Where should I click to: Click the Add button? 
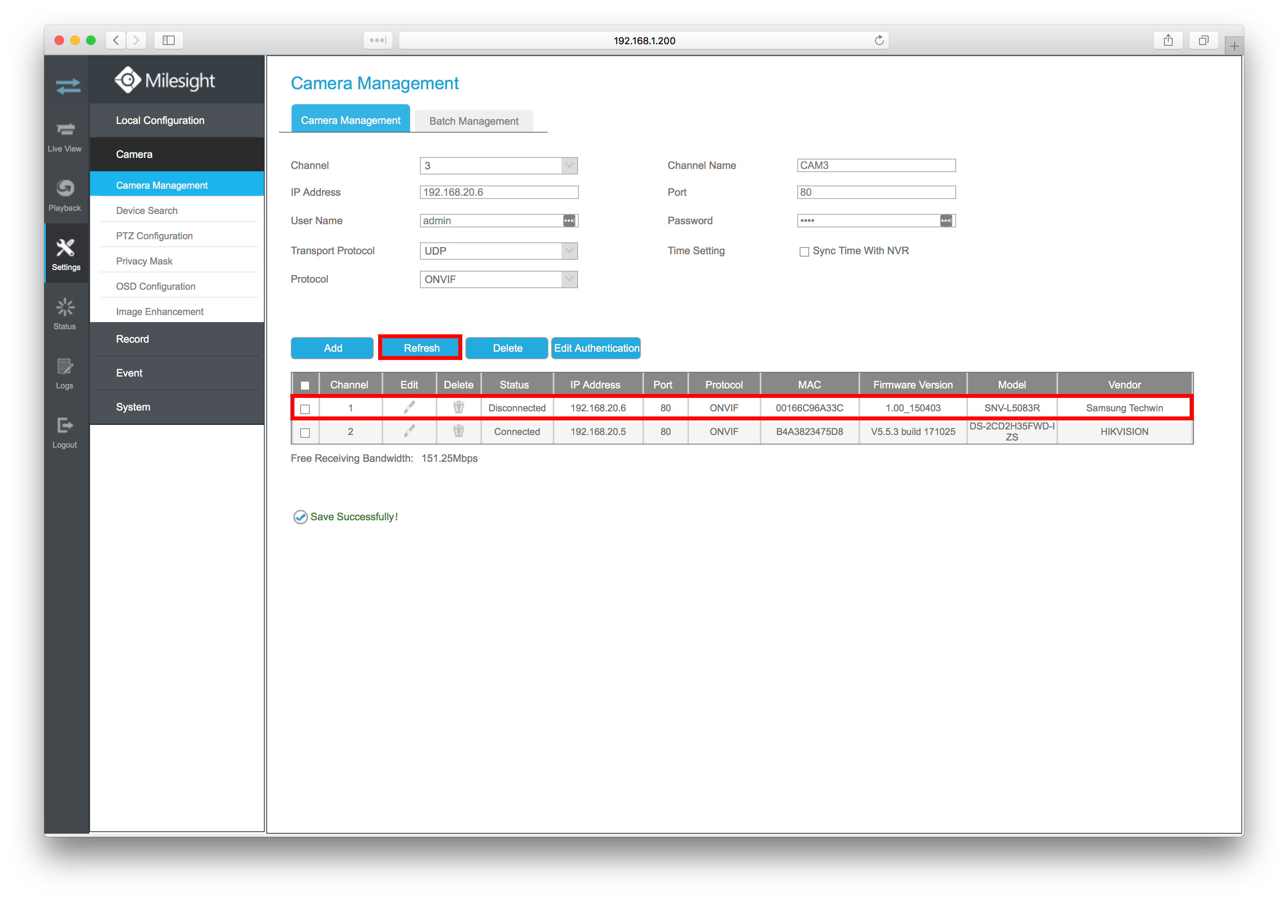point(333,347)
